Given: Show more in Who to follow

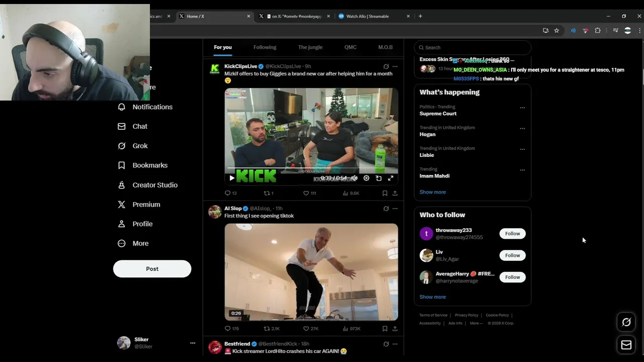Looking at the screenshot, I should coord(433,297).
